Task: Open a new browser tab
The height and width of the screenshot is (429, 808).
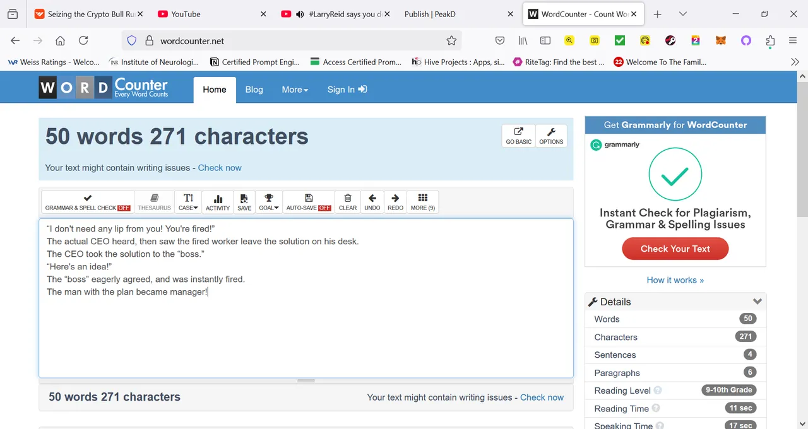Action: pos(657,14)
